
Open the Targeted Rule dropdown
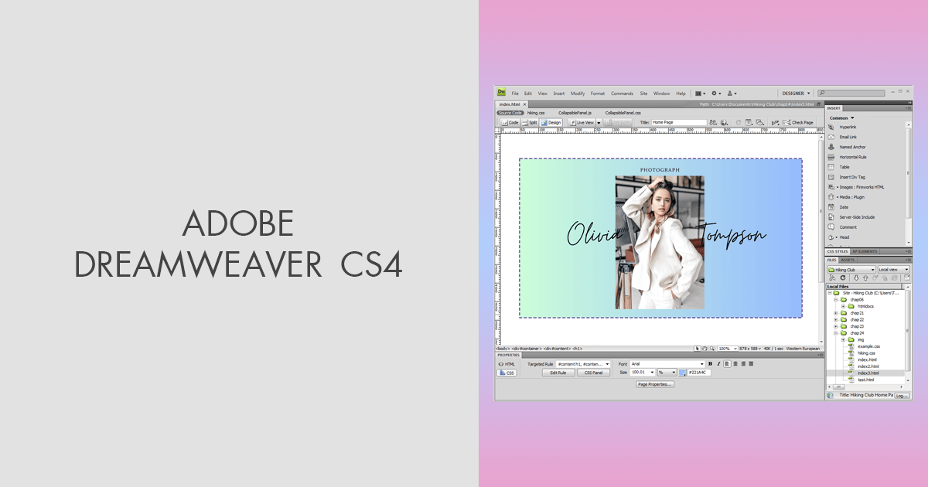(x=583, y=364)
